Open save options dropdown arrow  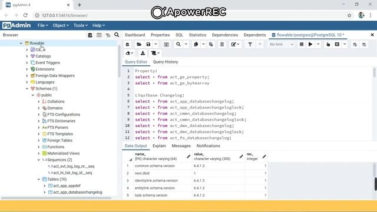pos(156,44)
